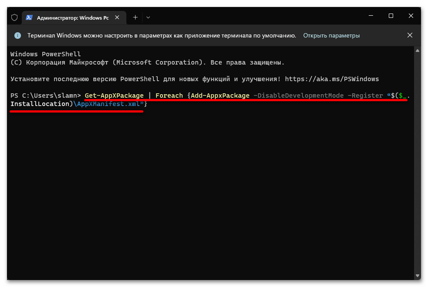428x287 pixels.
Task: Expand the new tab profiles dropdown
Action: pos(148,17)
